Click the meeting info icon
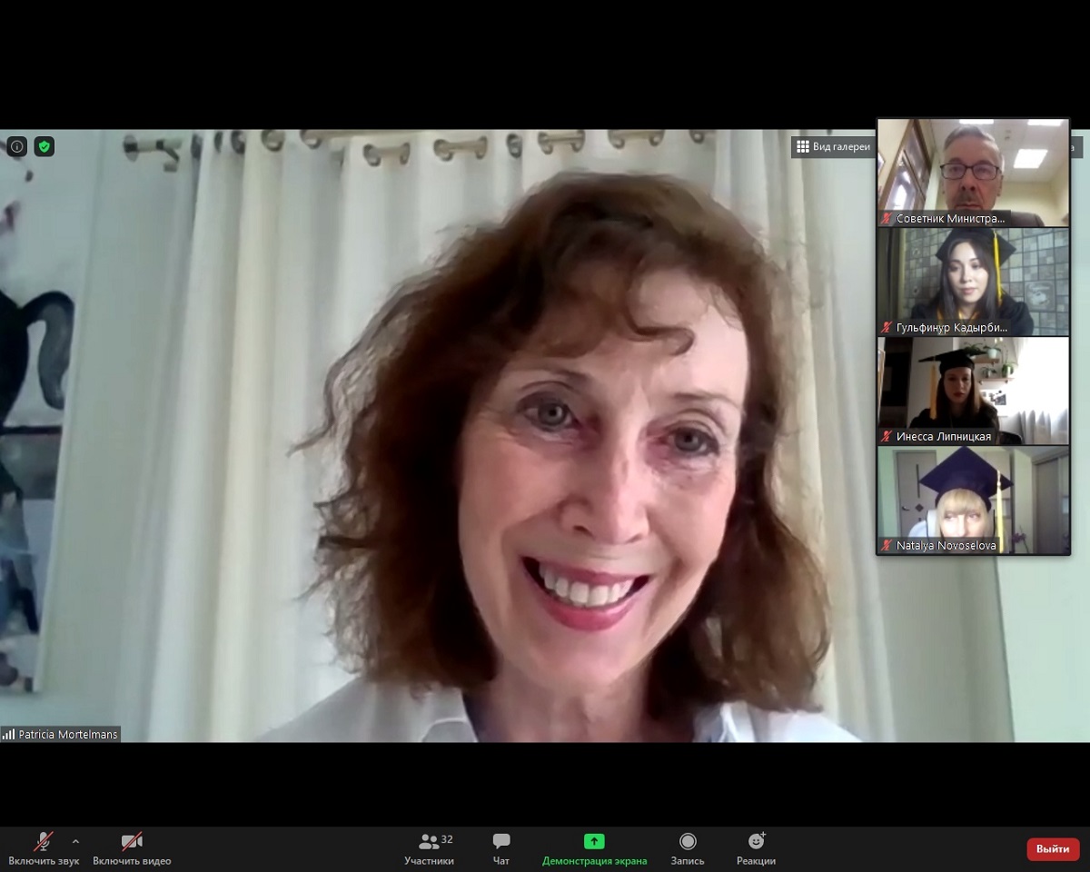 pyautogui.click(x=16, y=146)
